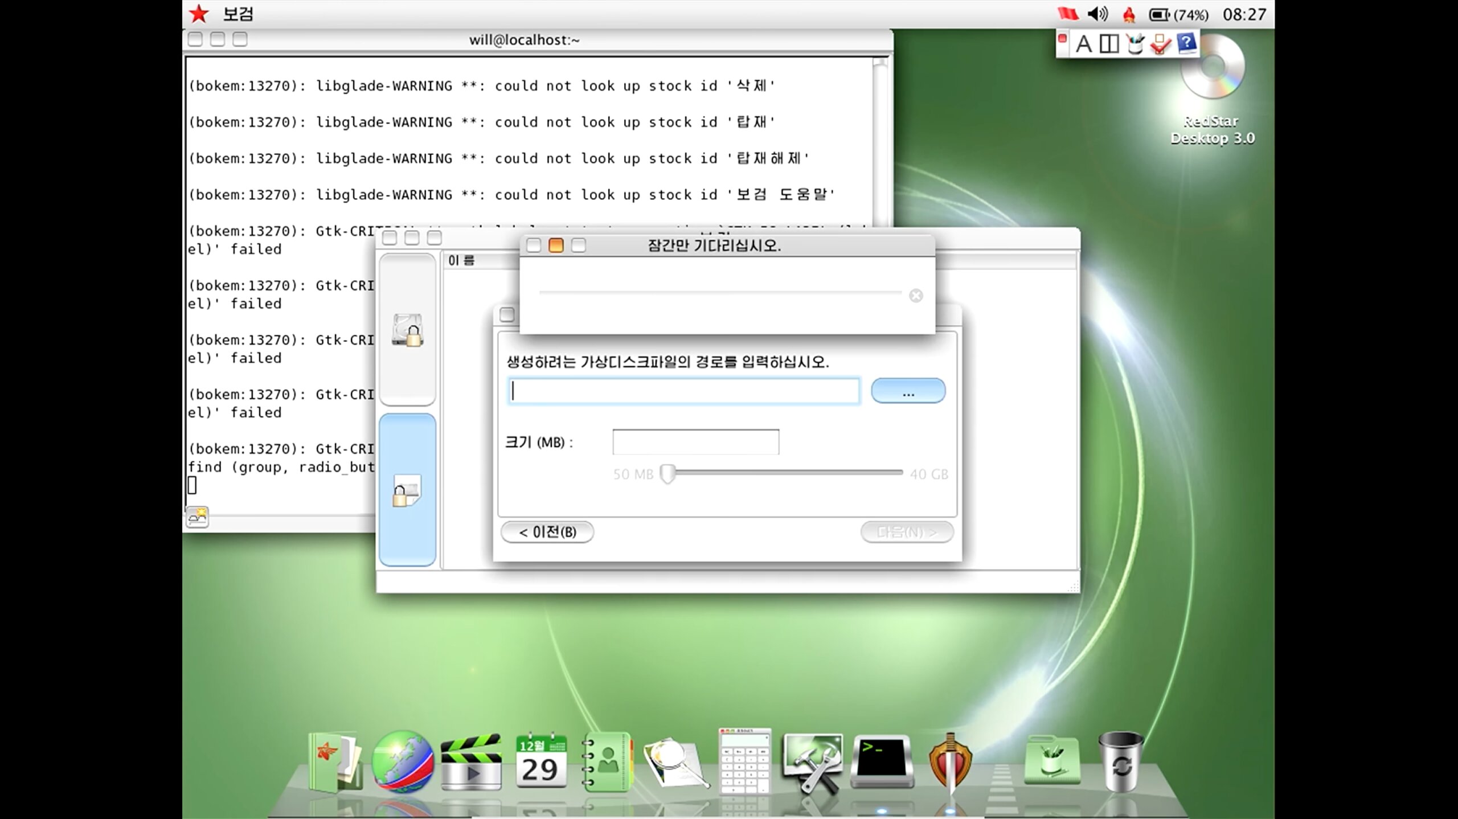The image size is (1458, 819).
Task: Click the 크기 (MB) size input field
Action: coord(695,442)
